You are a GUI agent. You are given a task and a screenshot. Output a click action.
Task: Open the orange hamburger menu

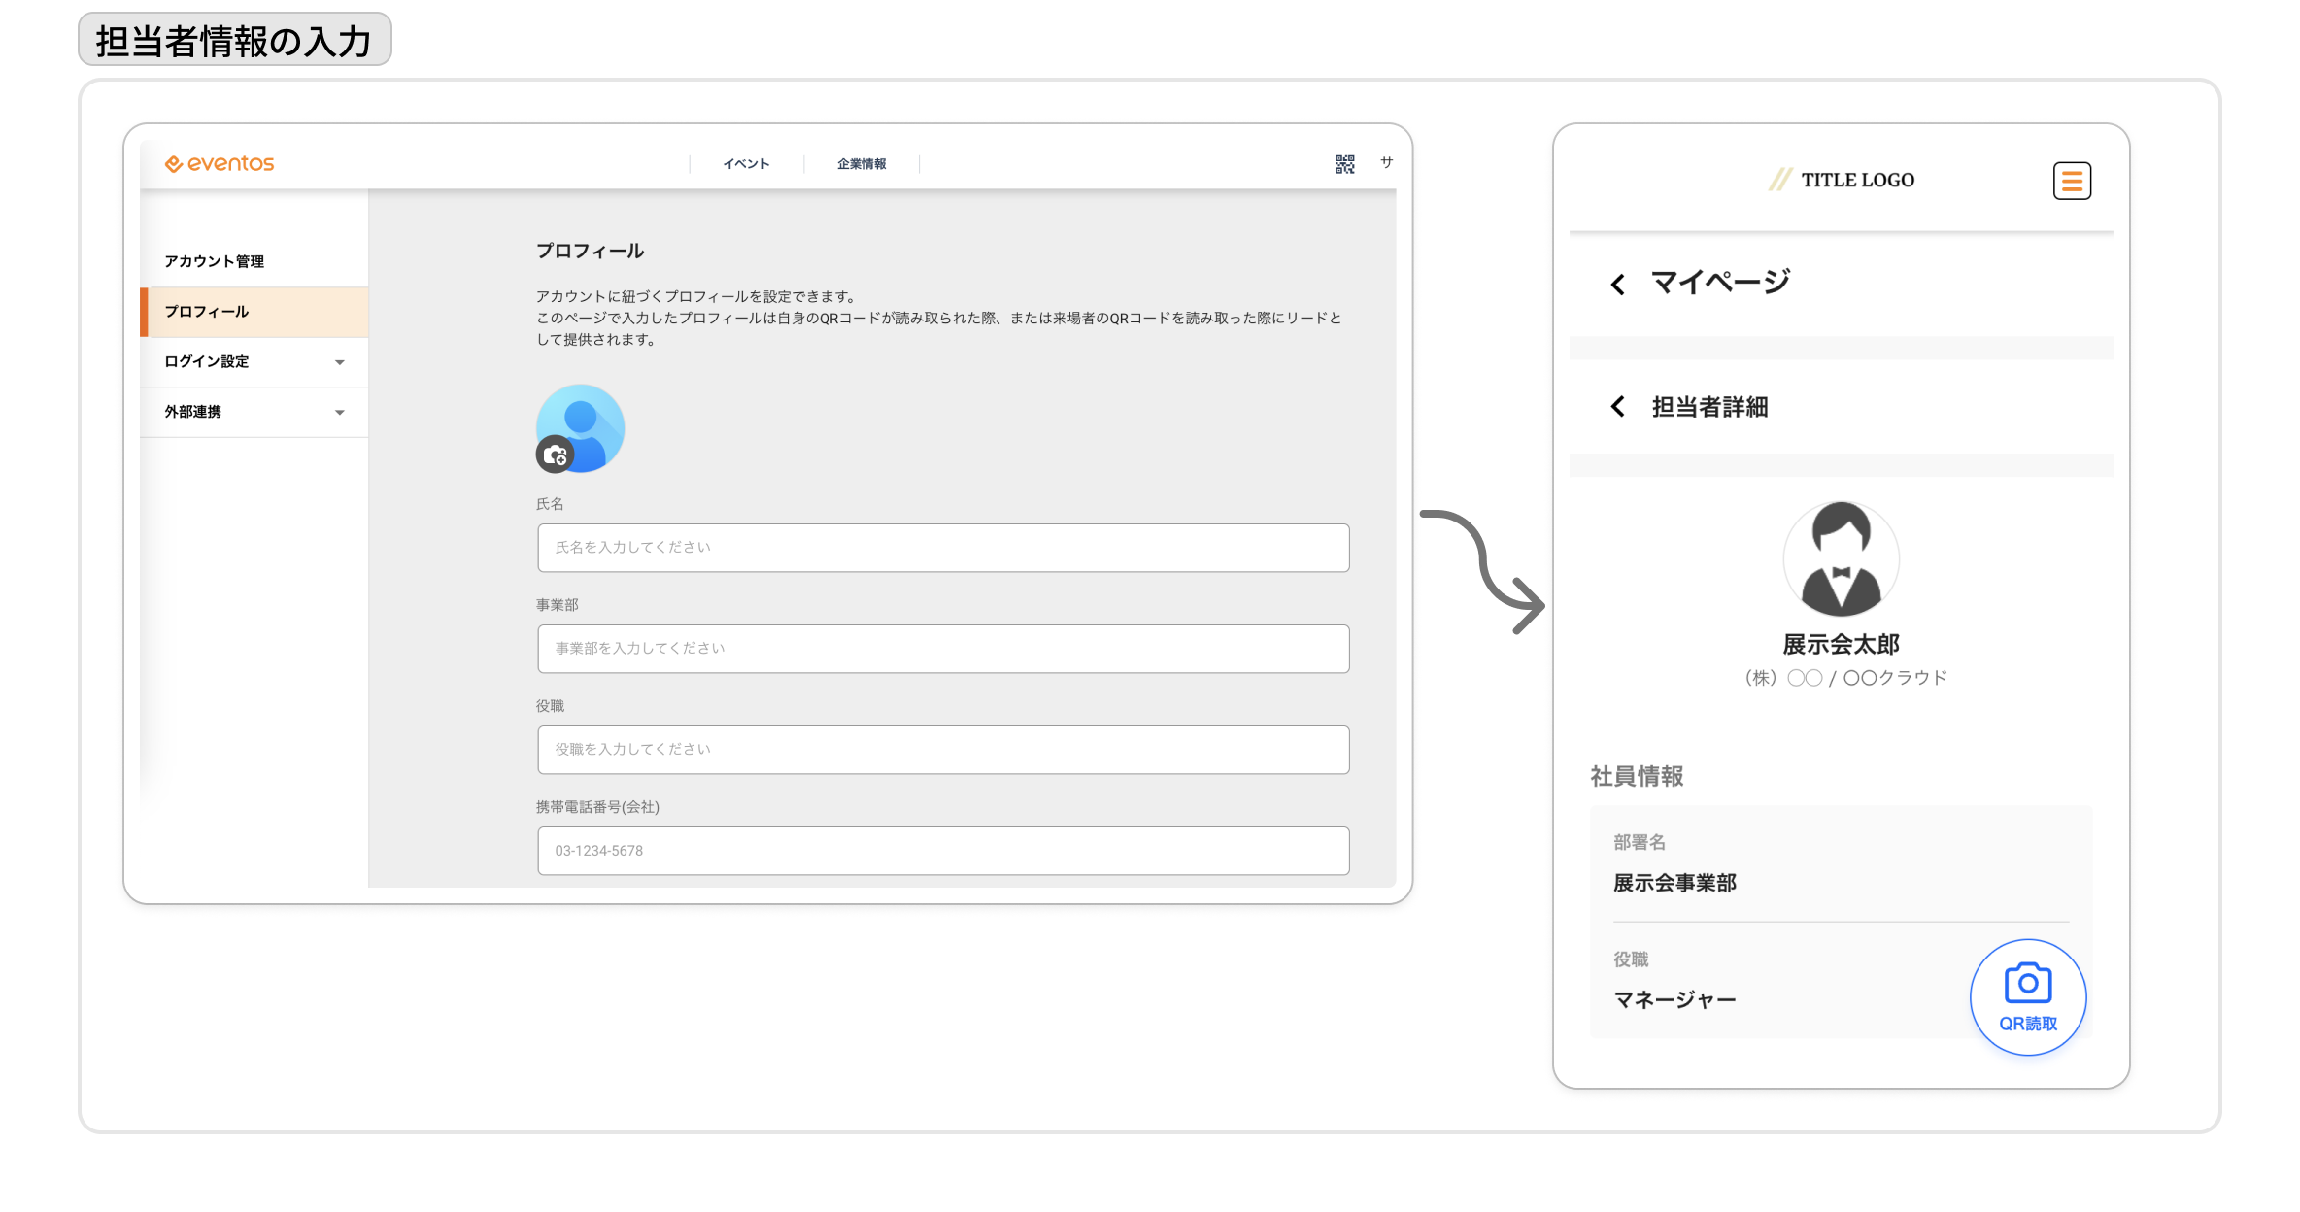(2072, 181)
